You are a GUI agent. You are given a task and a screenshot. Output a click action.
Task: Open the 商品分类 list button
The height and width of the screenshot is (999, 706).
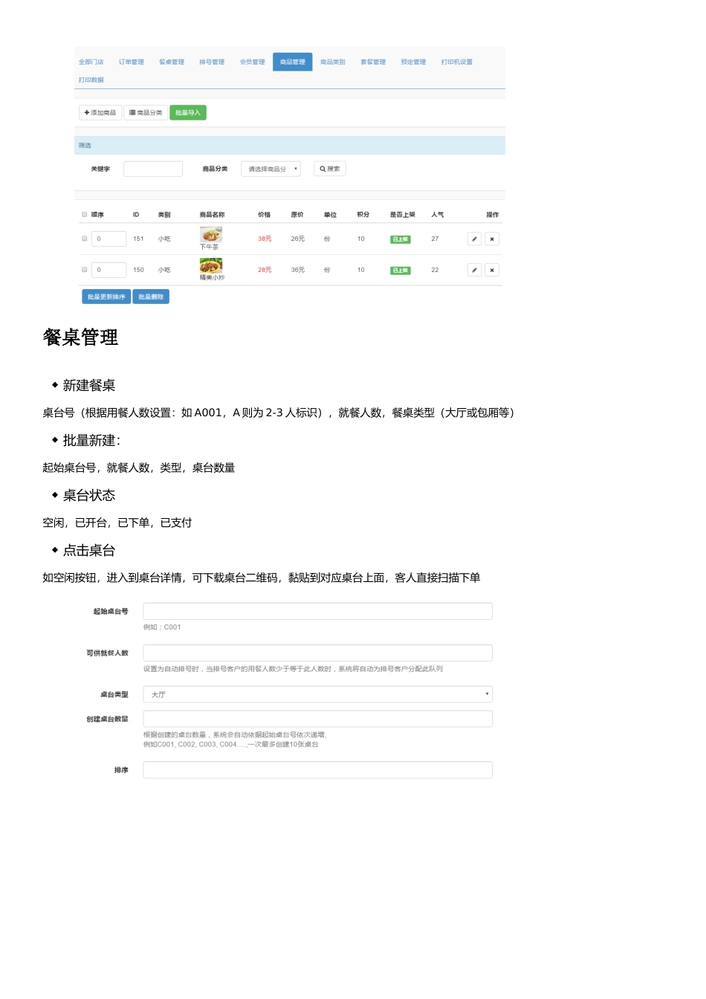[x=146, y=112]
